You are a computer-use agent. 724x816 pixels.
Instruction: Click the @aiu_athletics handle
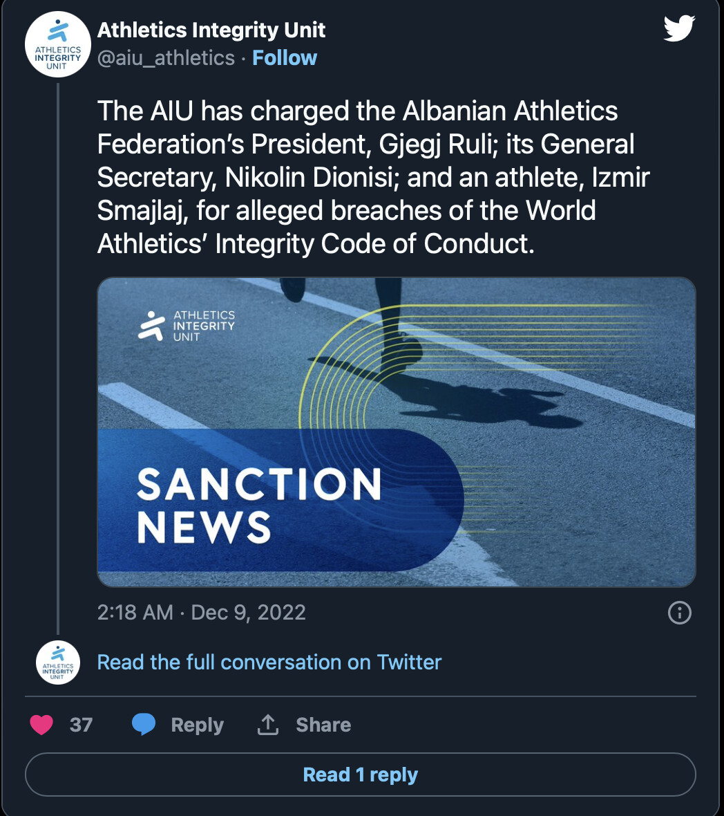166,57
